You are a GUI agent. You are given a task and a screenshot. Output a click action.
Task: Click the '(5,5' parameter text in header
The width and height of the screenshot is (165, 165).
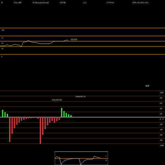85,3
